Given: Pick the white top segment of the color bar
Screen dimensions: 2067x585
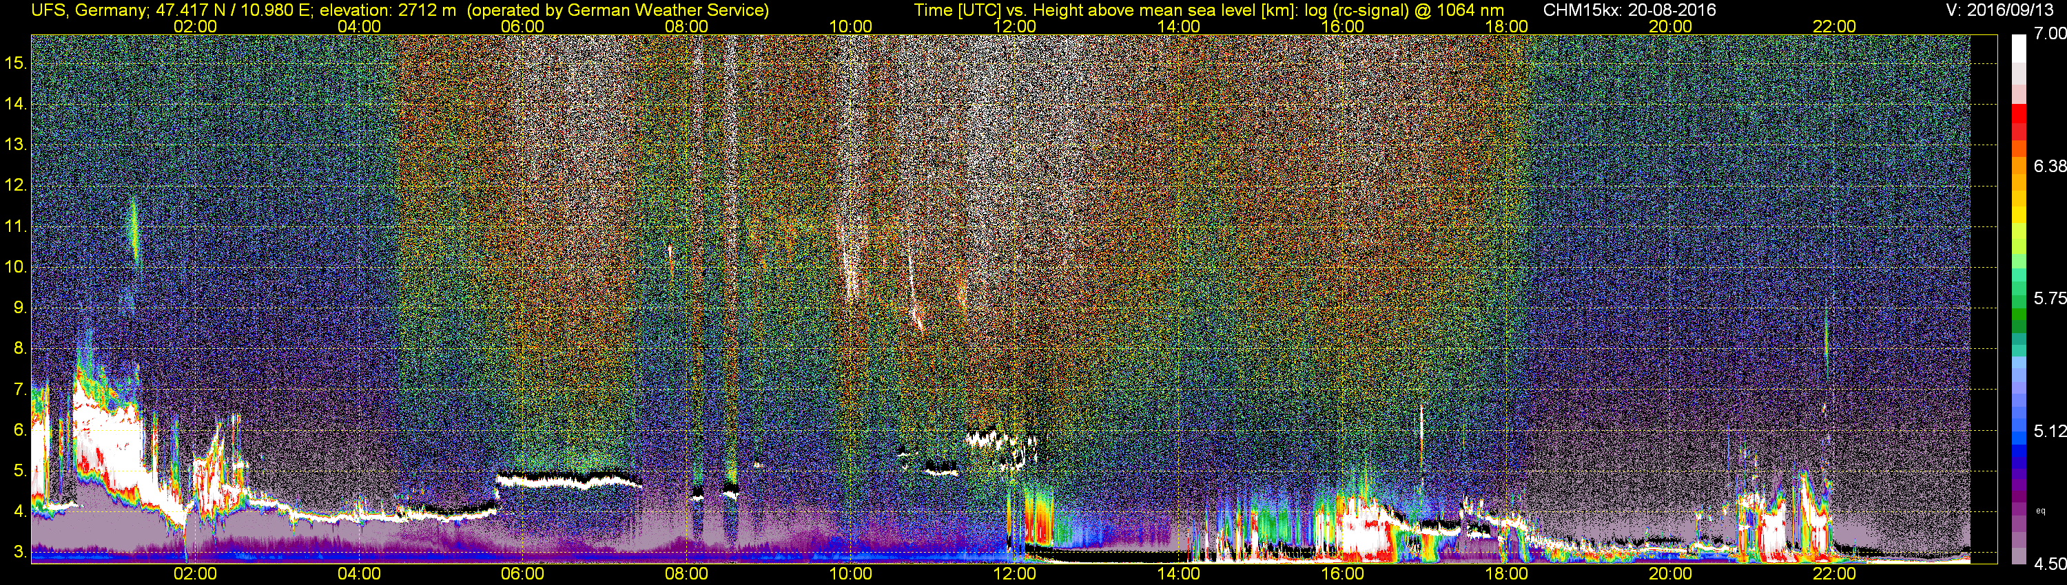Looking at the screenshot, I should coord(2019,48).
